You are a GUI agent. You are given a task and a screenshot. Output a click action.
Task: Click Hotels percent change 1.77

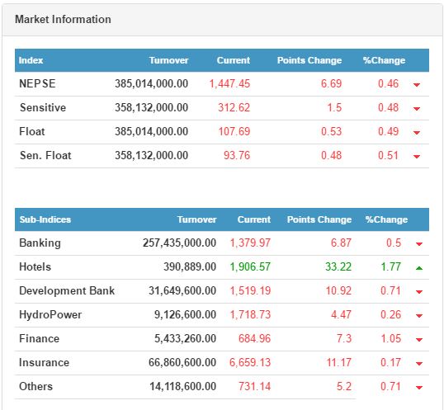390,266
